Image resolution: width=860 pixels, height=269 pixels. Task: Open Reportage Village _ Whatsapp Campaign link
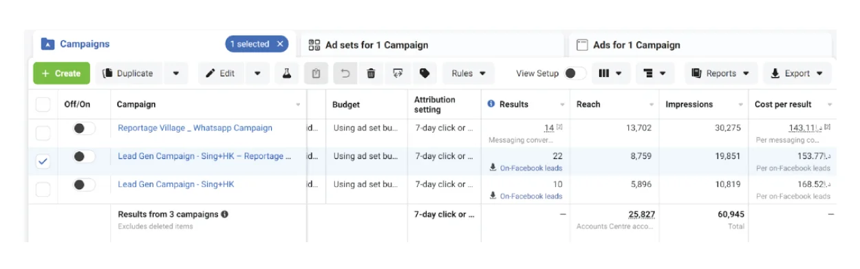[195, 128]
